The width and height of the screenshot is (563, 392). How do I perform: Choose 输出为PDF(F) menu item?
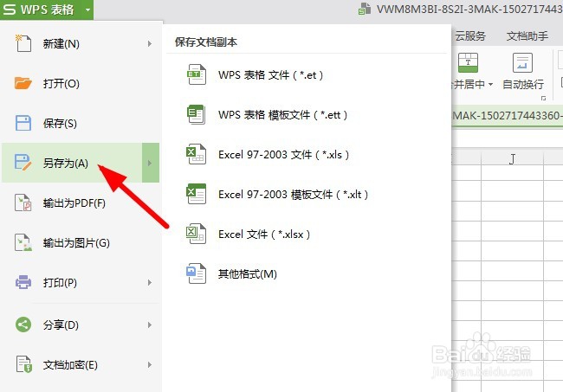coord(81,202)
